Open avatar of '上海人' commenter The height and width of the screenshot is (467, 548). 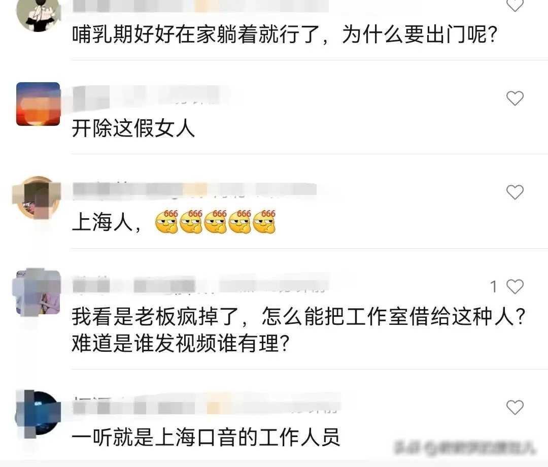tap(37, 197)
